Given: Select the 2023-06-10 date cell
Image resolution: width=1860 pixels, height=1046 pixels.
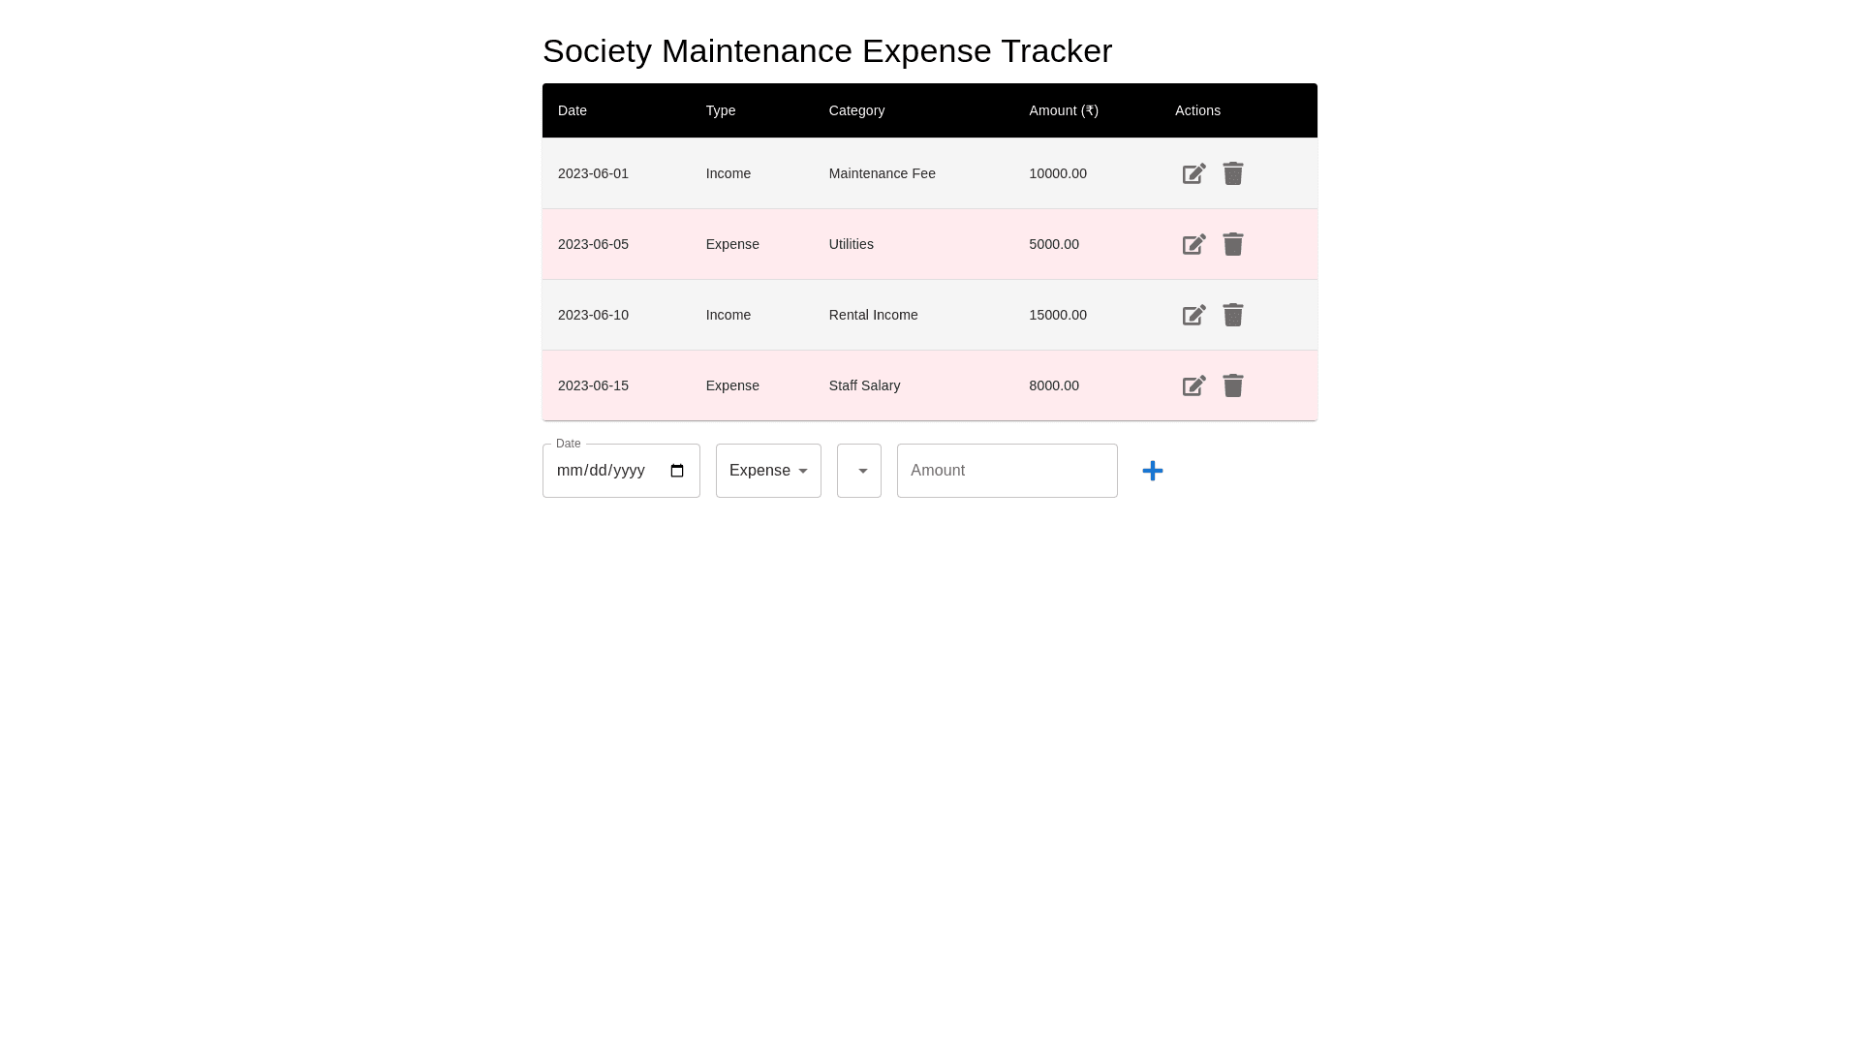Looking at the screenshot, I should click(593, 315).
